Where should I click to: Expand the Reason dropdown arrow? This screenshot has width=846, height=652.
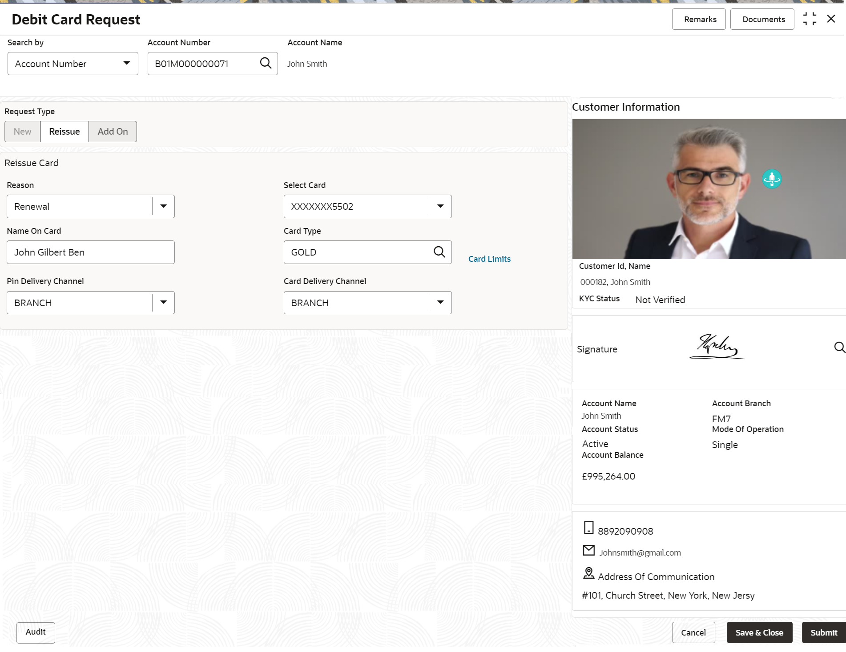pyautogui.click(x=164, y=206)
